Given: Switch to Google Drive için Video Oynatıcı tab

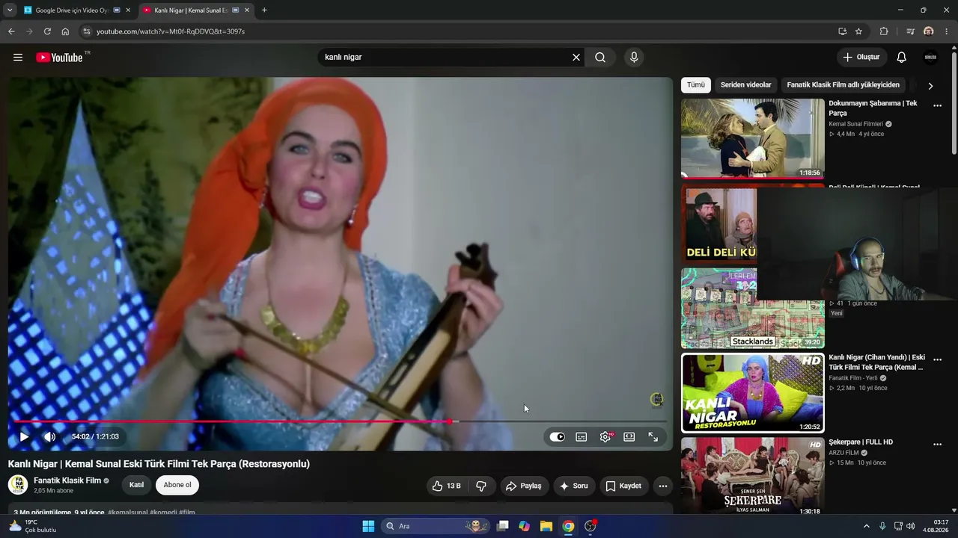Looking at the screenshot, I should pyautogui.click(x=72, y=10).
